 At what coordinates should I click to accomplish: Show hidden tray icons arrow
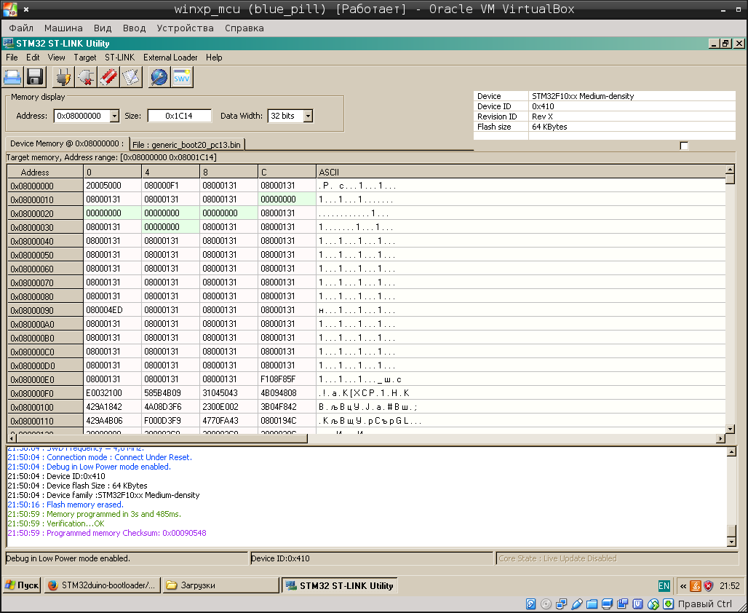[x=683, y=586]
